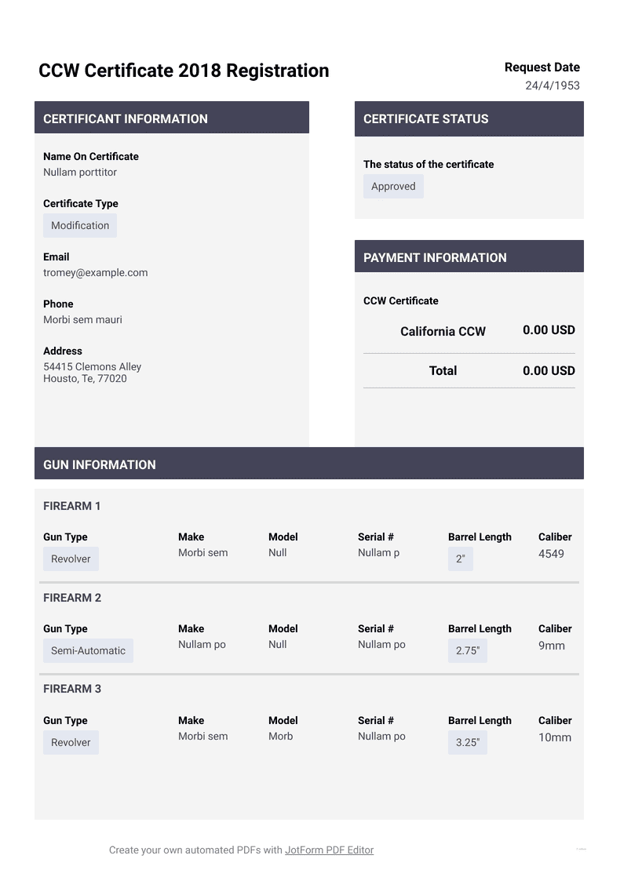Click the California CCW payment item
This screenshot has width=620, height=877.
[443, 332]
